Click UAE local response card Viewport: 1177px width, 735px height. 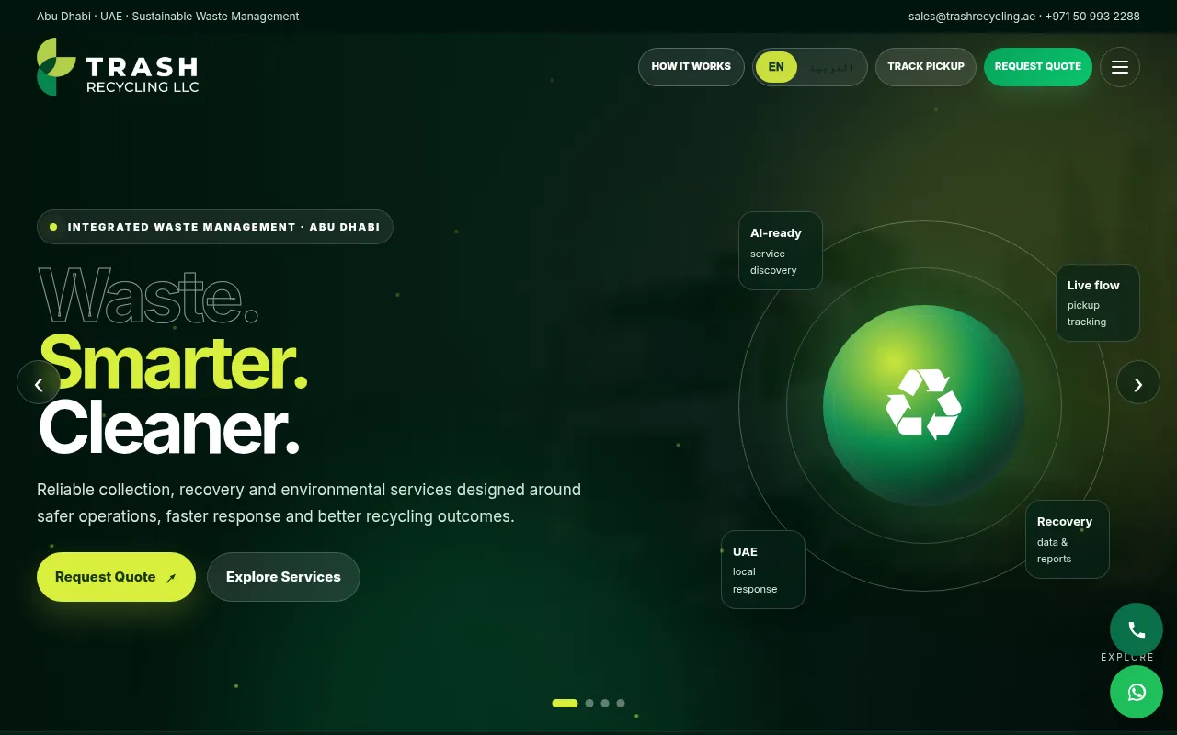click(763, 570)
